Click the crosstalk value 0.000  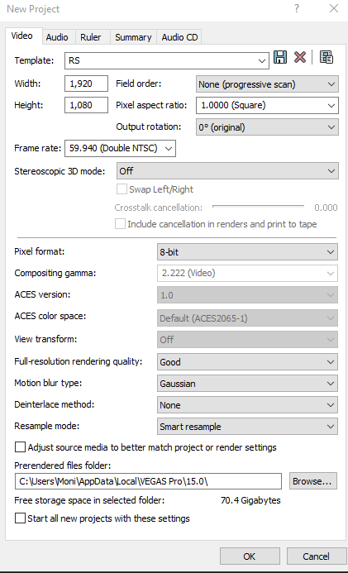[326, 208]
